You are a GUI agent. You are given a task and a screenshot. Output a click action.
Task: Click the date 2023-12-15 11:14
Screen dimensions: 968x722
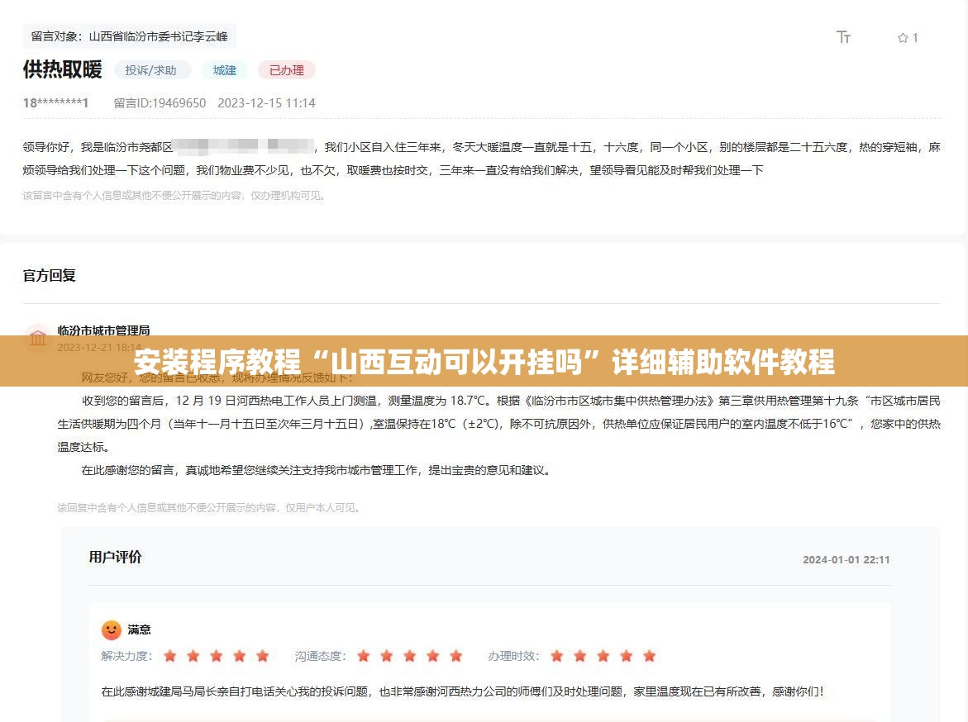(x=267, y=103)
